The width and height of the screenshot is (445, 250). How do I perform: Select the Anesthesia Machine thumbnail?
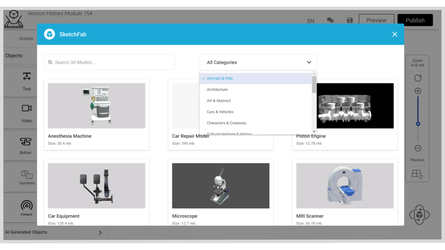tap(96, 106)
